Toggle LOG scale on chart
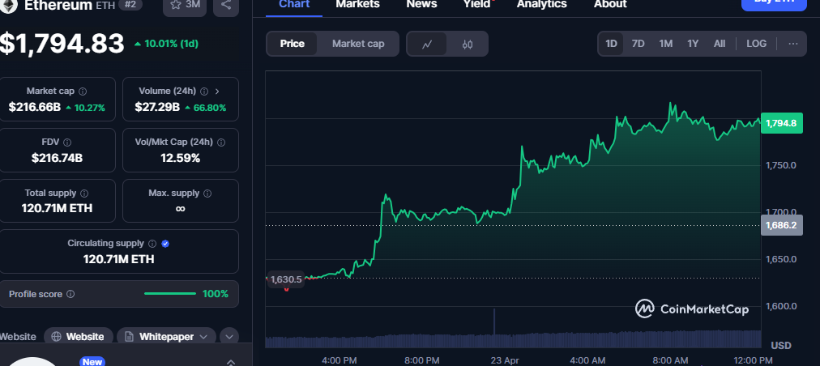Screen dimensions: 820x366 click(756, 44)
